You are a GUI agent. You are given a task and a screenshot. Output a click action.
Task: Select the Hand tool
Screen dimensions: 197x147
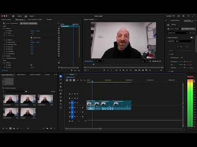coord(61,101)
